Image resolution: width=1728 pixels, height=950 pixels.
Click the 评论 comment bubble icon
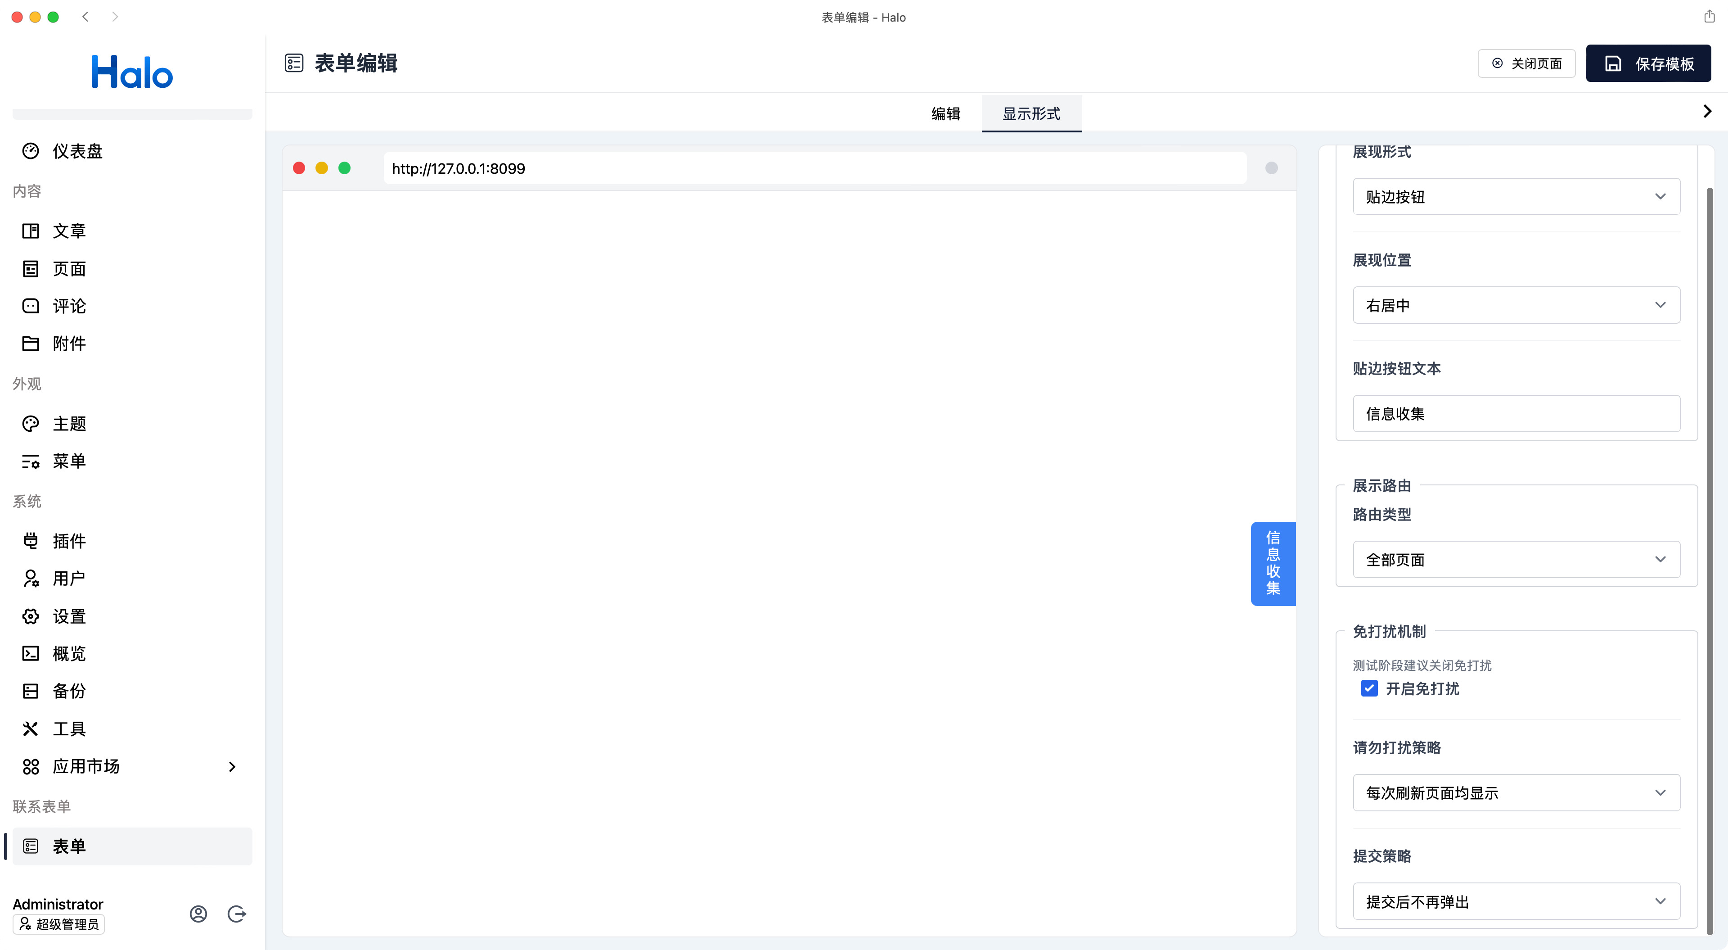click(x=30, y=306)
